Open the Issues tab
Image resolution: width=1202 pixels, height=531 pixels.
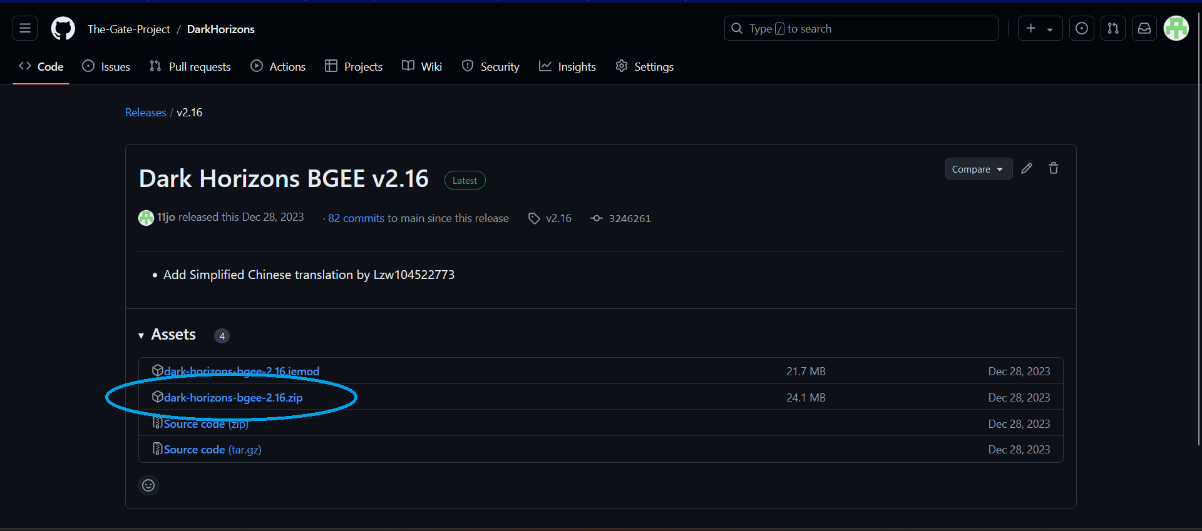tap(106, 66)
